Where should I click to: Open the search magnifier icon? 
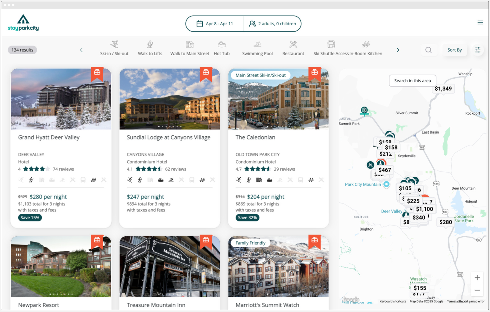[x=428, y=50]
